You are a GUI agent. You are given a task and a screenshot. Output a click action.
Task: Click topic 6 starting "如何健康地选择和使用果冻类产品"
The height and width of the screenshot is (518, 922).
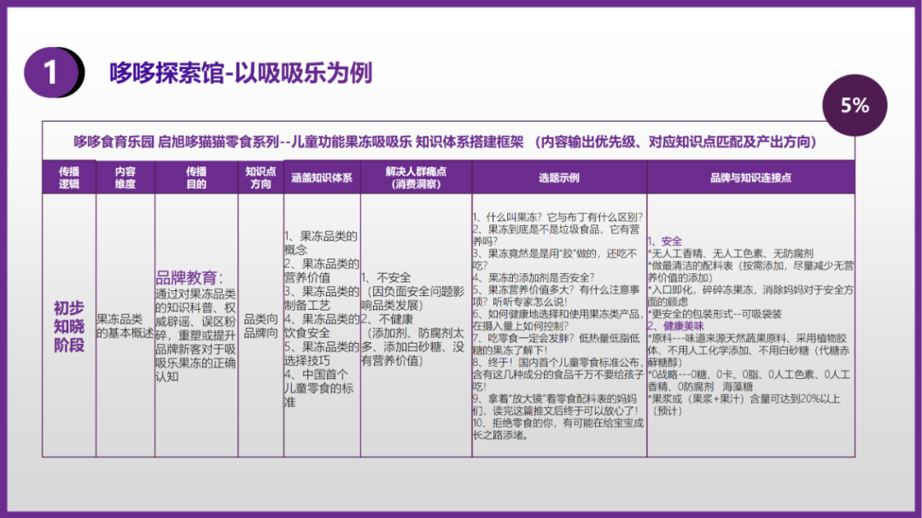[x=557, y=320]
